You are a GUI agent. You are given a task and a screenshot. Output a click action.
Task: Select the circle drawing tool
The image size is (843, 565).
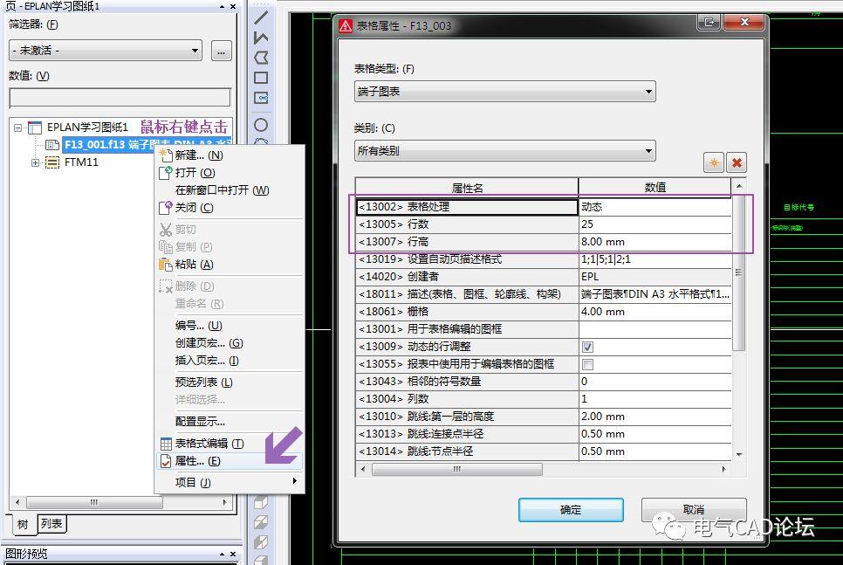[x=260, y=126]
